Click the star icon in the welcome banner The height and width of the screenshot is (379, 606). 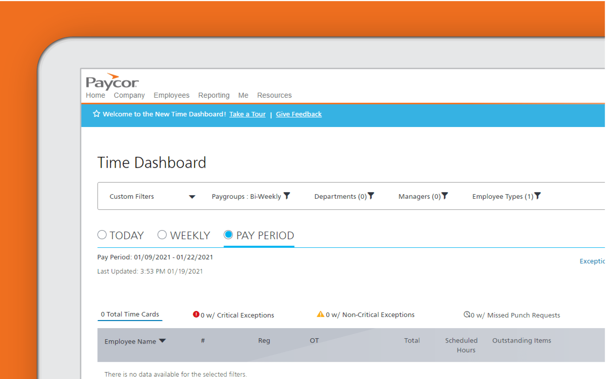[x=97, y=114]
